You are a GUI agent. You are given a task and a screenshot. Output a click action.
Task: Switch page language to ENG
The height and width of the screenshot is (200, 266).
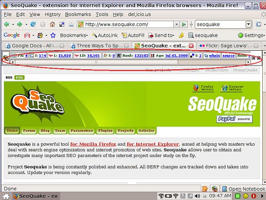coord(19,77)
